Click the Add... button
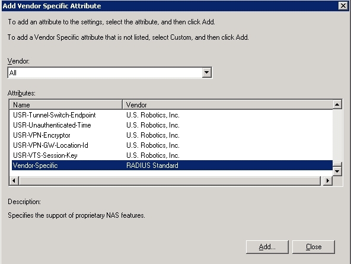 [267, 247]
